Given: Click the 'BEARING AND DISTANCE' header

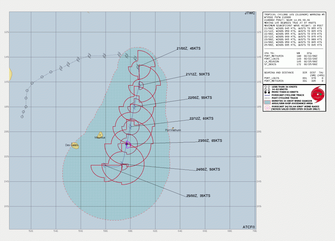Looking at the screenshot, I should pyautogui.click(x=279, y=73).
